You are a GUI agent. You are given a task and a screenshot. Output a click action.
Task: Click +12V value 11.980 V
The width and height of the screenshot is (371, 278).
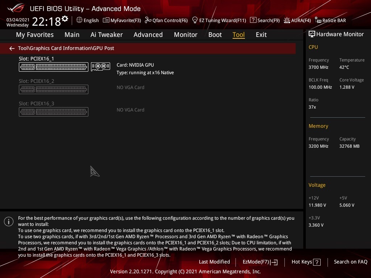[317, 205]
